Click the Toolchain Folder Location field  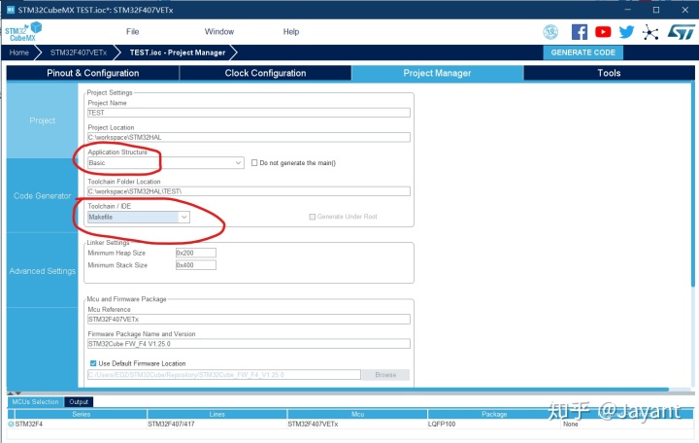pos(249,191)
